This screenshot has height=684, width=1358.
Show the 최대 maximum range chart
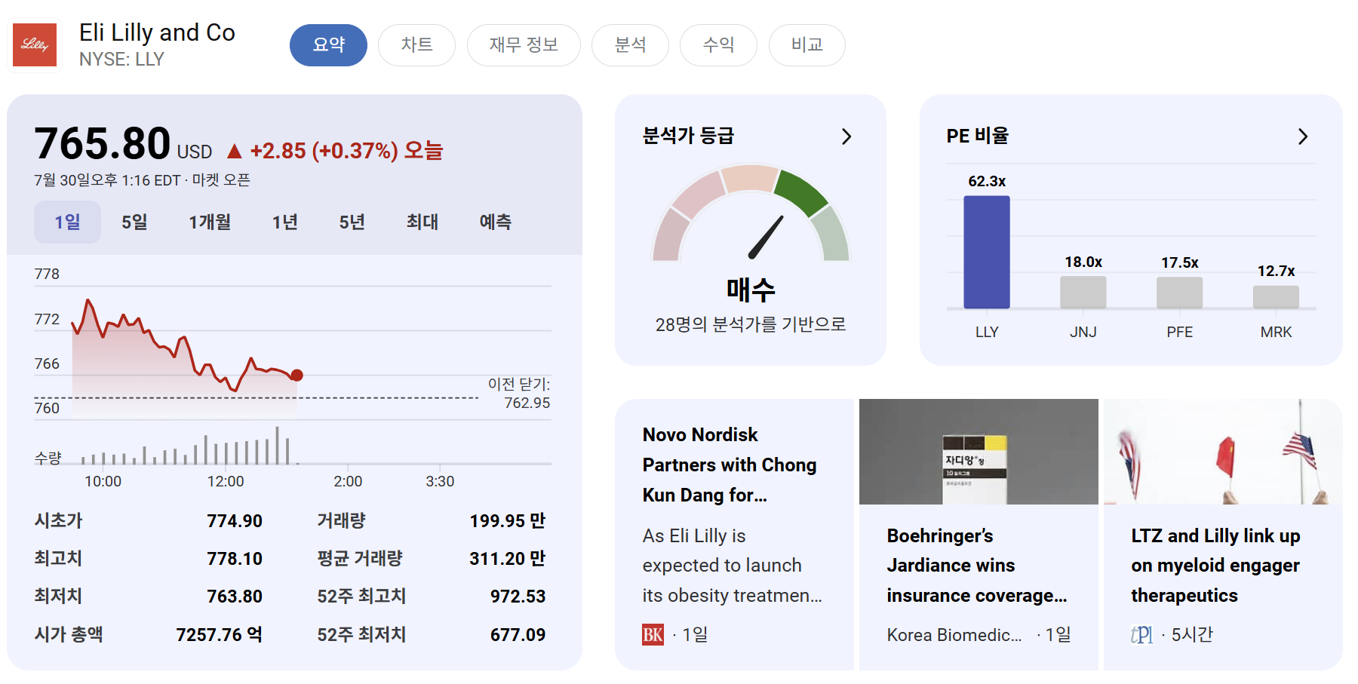[422, 222]
